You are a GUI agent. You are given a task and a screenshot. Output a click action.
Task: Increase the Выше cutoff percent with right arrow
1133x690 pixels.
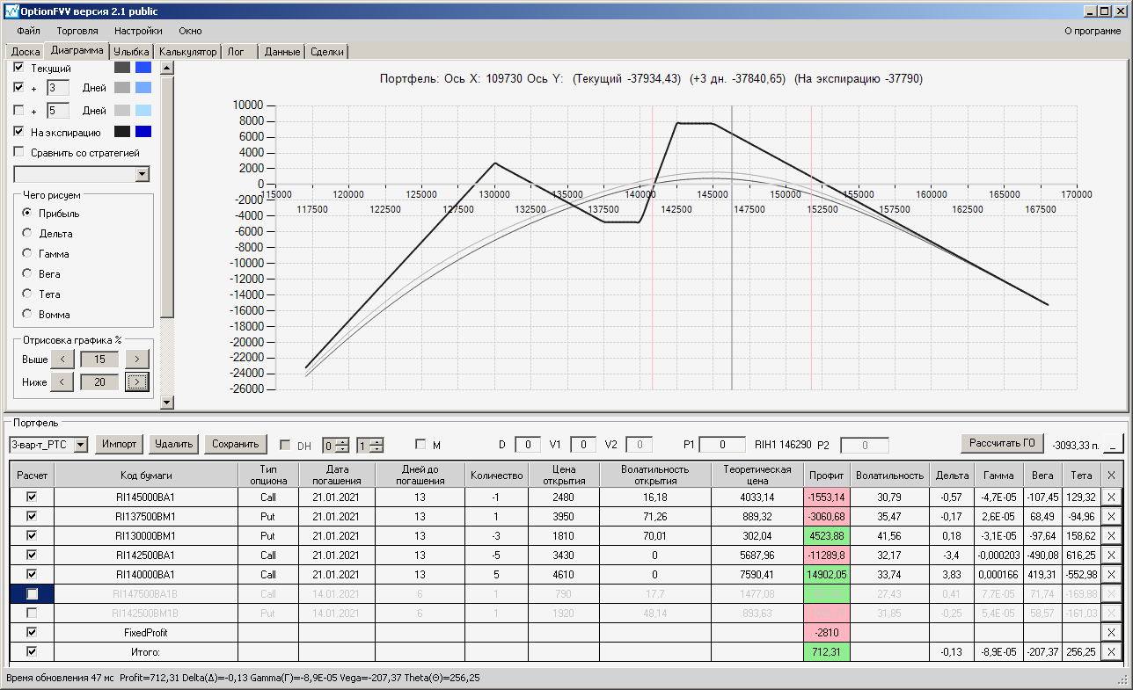pyautogui.click(x=136, y=359)
